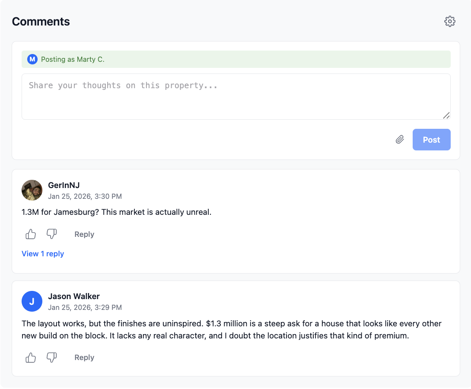This screenshot has width=471, height=389.
Task: Reply to Jason Walker's comment
Action: coord(84,357)
